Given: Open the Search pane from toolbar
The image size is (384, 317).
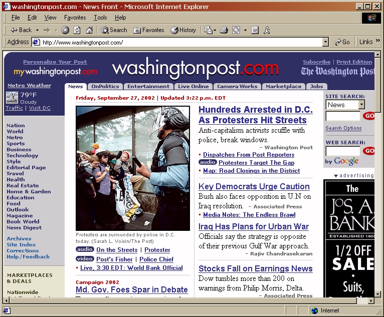Looking at the screenshot, I should pos(114,30).
